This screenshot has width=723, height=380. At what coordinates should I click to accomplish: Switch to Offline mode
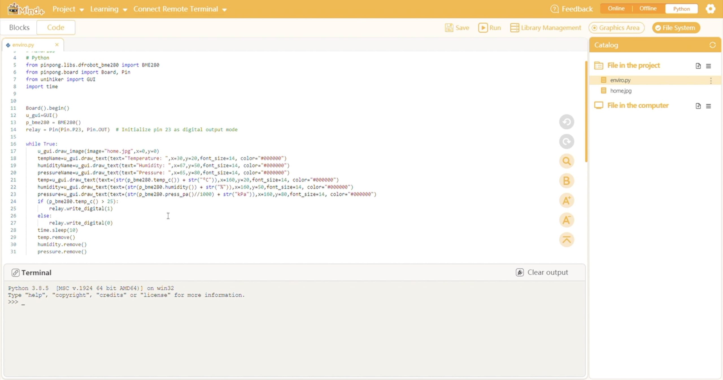click(648, 9)
